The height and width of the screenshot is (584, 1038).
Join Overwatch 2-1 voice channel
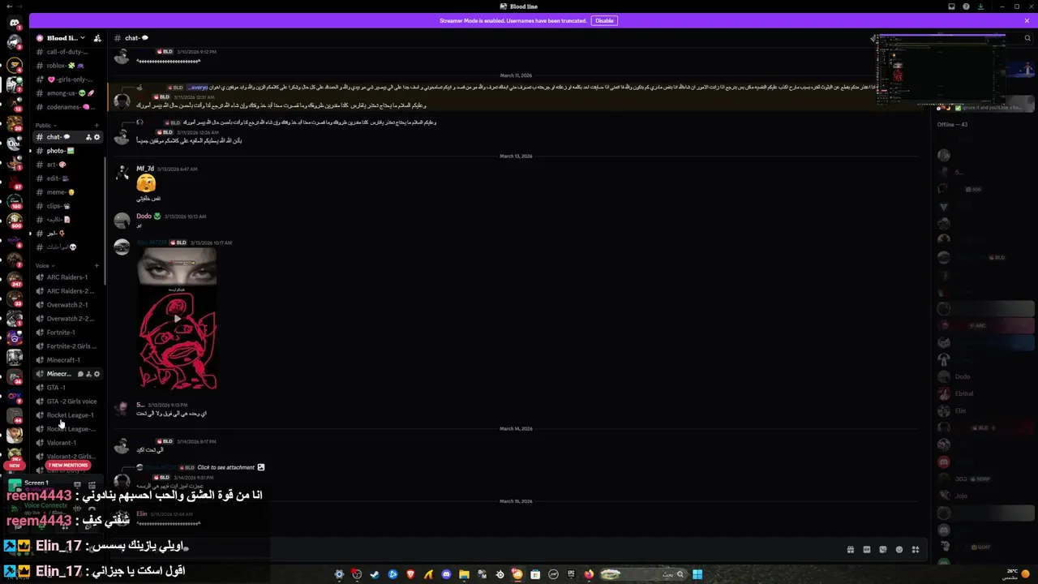coord(68,305)
